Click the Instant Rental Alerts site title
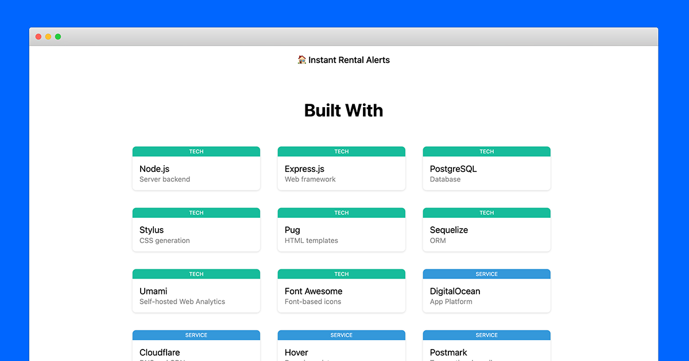The height and width of the screenshot is (361, 689). point(343,60)
